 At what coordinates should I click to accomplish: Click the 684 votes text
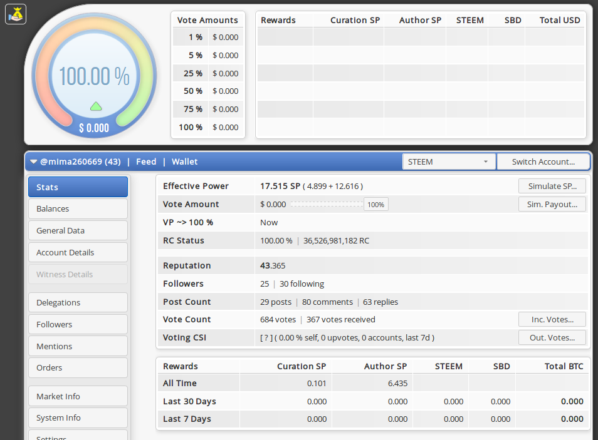click(x=278, y=320)
